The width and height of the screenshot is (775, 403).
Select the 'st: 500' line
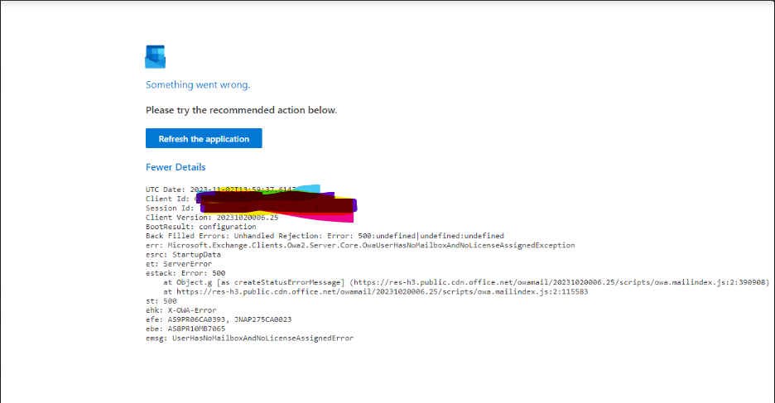click(x=161, y=300)
